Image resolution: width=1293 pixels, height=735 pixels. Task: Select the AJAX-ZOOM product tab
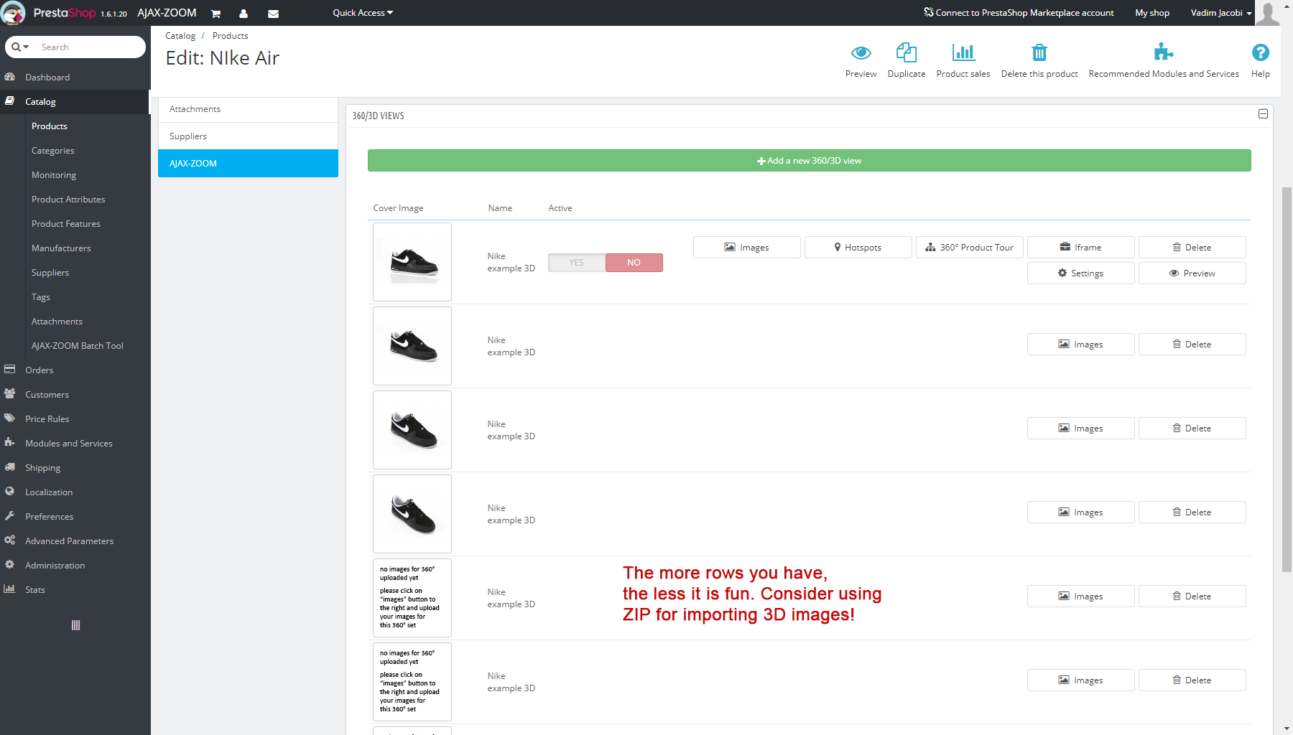coord(248,164)
